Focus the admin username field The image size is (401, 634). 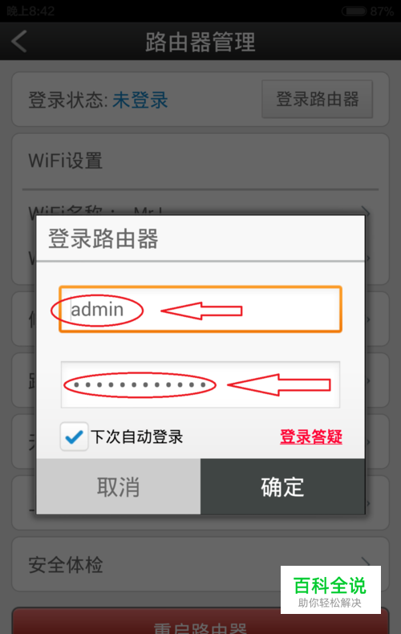tap(200, 309)
